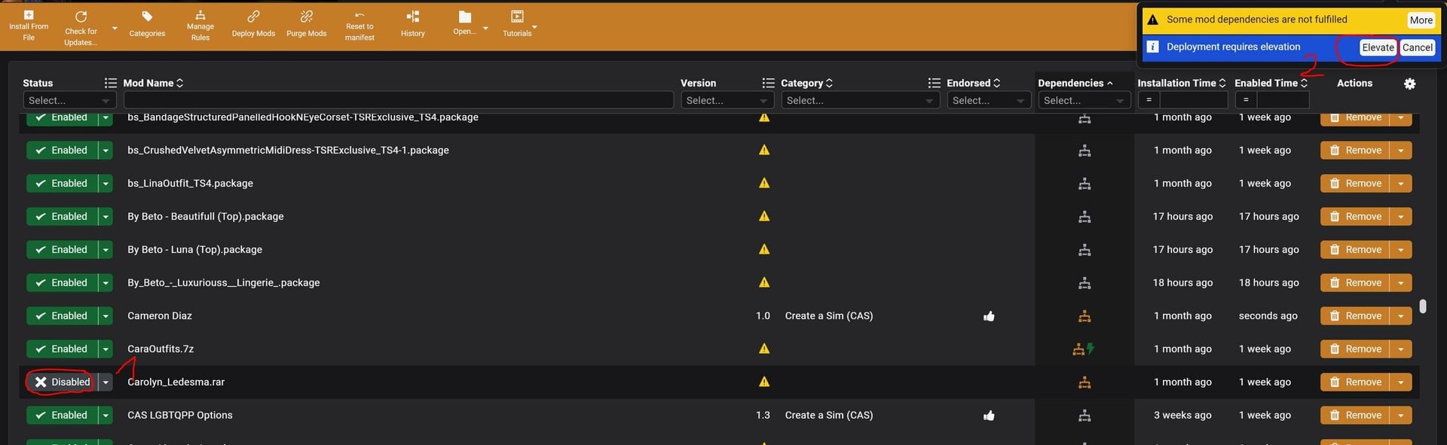Viewport: 1447px width, 445px height.
Task: Toggle Enabled status of By Beto - Luna (Top)
Action: (x=62, y=250)
